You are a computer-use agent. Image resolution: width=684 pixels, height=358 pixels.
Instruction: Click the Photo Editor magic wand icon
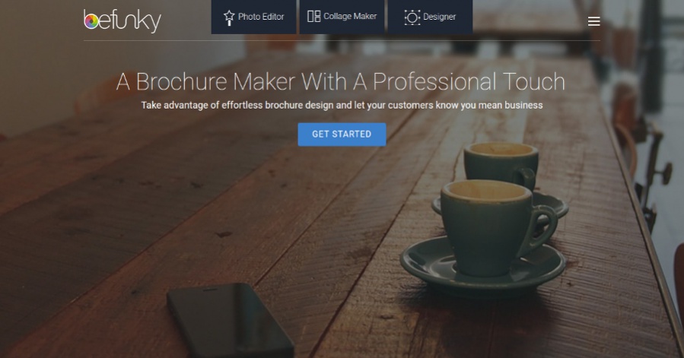click(x=229, y=17)
